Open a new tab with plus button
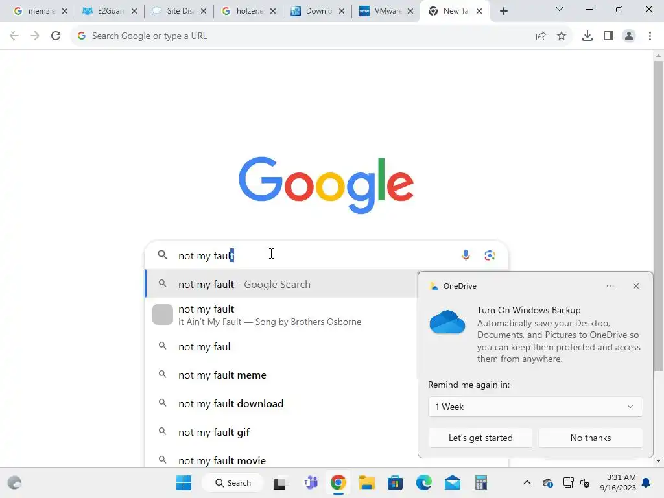664x498 pixels. pyautogui.click(x=503, y=12)
